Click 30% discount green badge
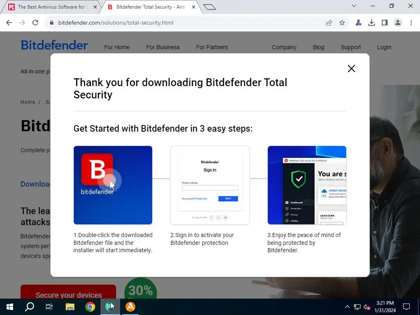The width and height of the screenshot is (420, 315). click(140, 289)
